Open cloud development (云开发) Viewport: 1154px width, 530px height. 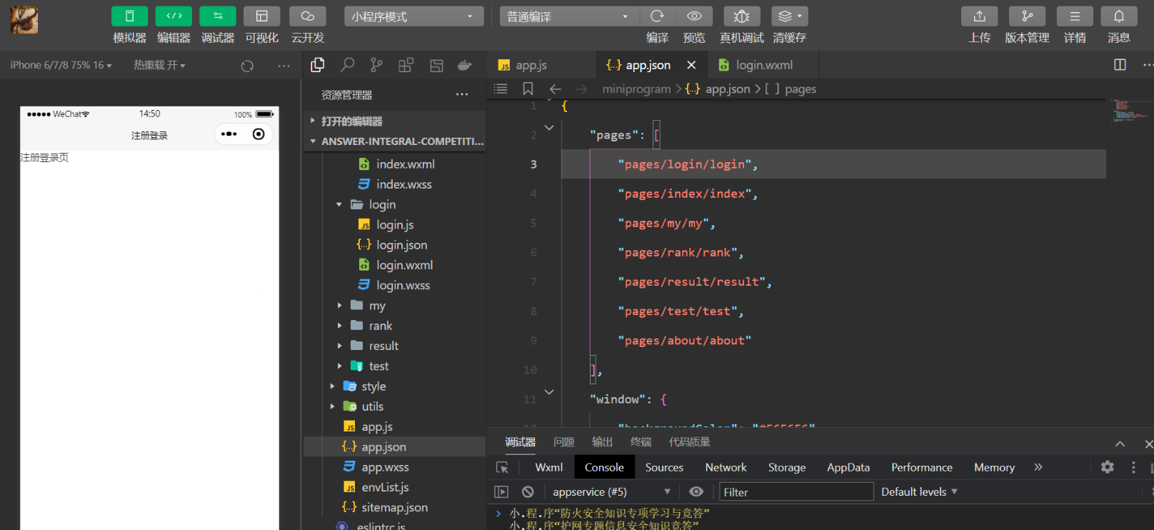308,16
